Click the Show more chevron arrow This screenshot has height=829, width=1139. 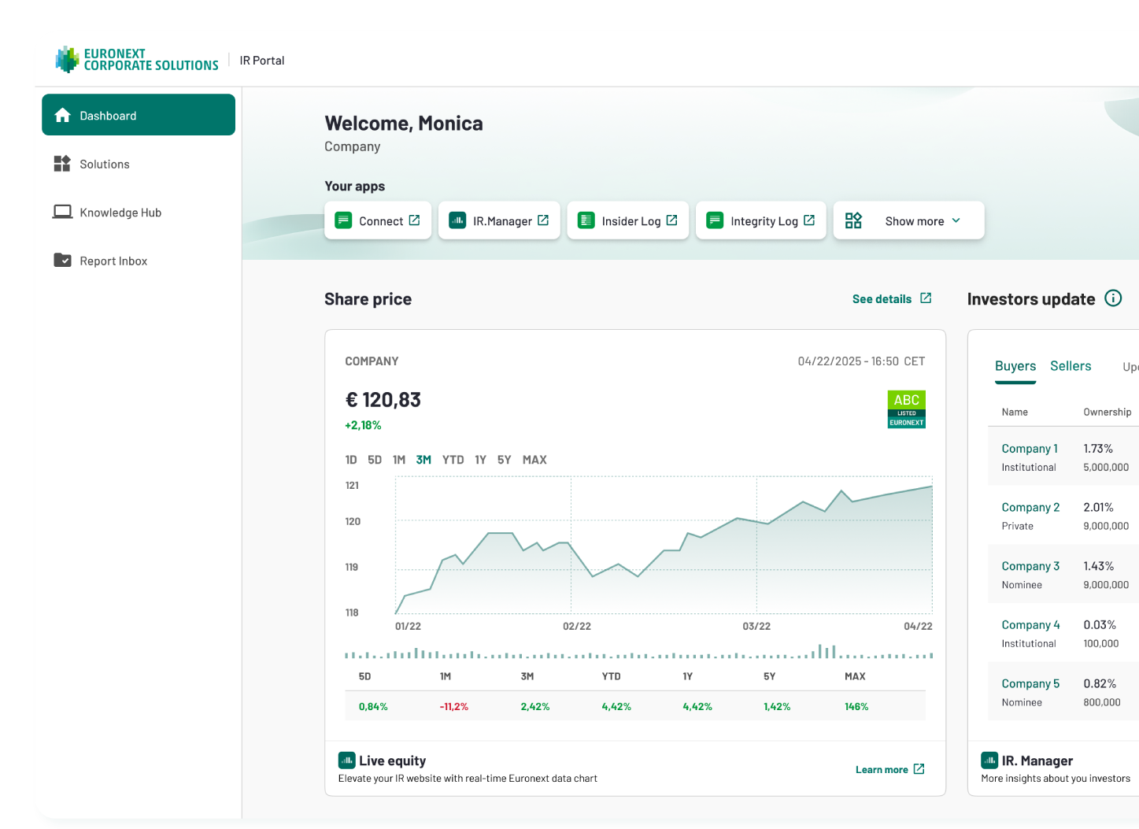pyautogui.click(x=956, y=220)
